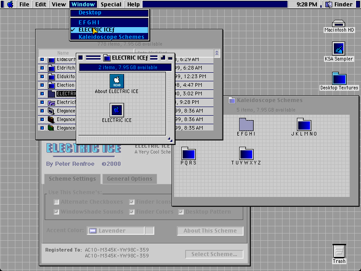Select the ELECTRIC ICE scheme file icon
The height and width of the screenshot is (271, 361).
click(x=117, y=110)
